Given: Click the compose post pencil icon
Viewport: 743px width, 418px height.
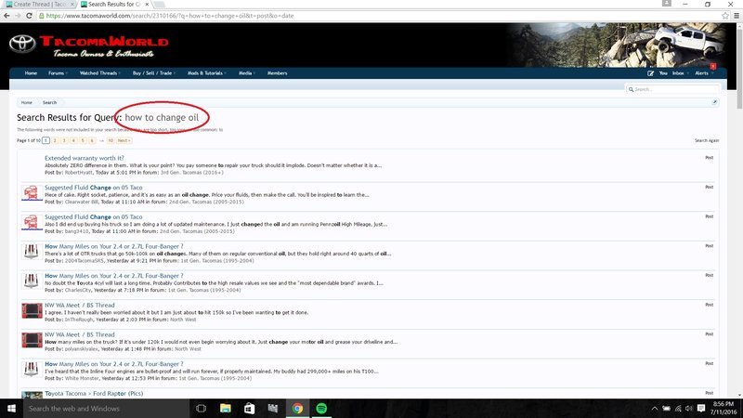Looking at the screenshot, I should 651,73.
